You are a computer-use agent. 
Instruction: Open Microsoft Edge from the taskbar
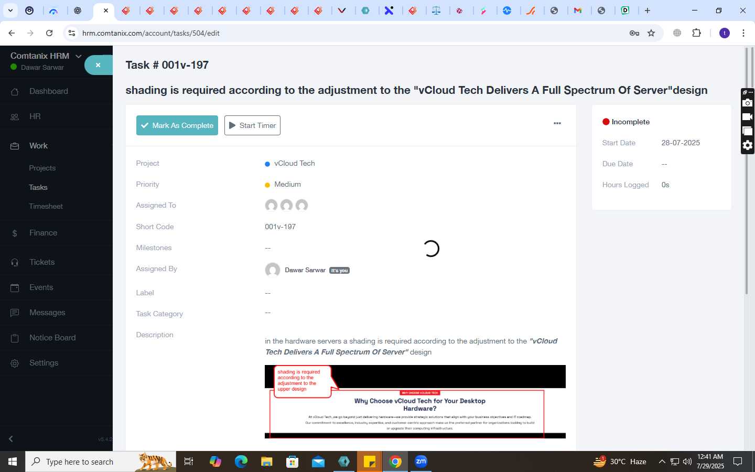point(241,462)
